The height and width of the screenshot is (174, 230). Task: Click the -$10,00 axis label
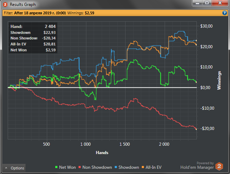(207, 108)
